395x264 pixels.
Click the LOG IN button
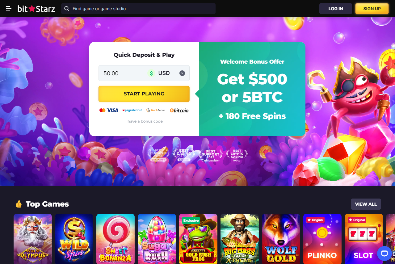336,9
